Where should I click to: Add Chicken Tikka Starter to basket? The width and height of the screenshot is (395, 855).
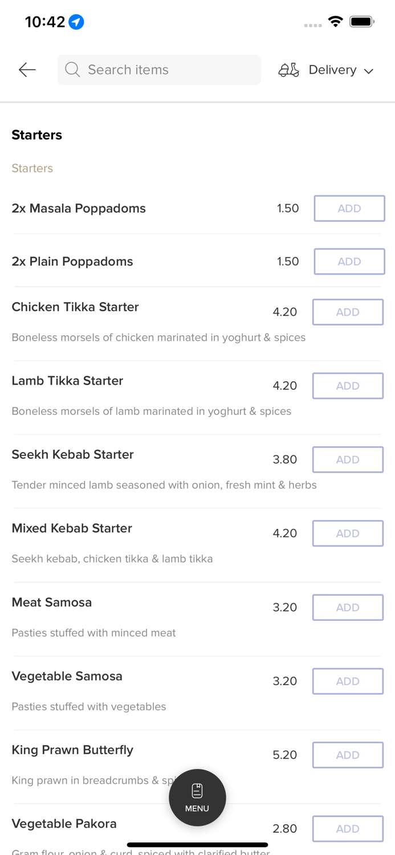[x=348, y=312]
